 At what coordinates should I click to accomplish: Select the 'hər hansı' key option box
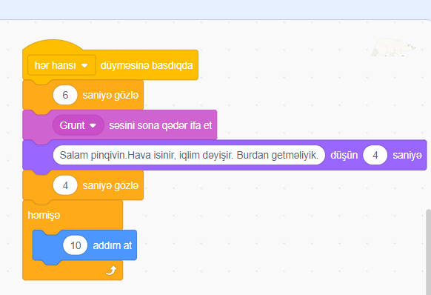click(x=61, y=65)
